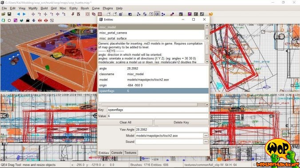The width and height of the screenshot is (300, 168).
Task: Click the Clear All button
Action: (125, 122)
